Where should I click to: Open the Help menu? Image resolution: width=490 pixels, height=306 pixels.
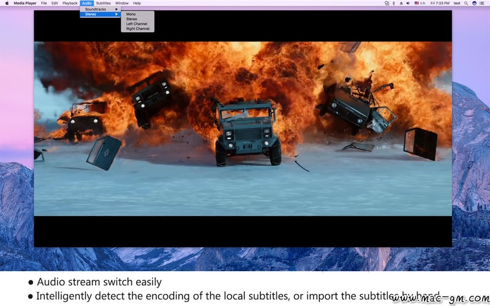click(137, 3)
